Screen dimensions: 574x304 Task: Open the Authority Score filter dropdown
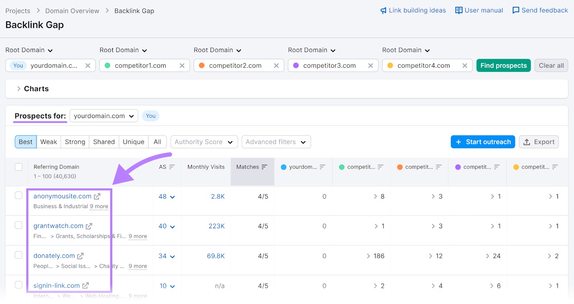(x=204, y=142)
